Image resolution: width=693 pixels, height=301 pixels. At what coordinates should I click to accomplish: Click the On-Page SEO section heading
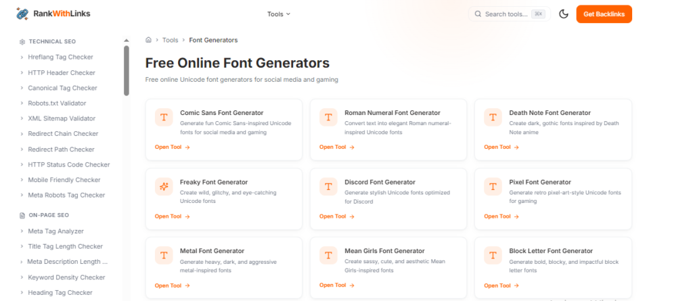(x=49, y=215)
